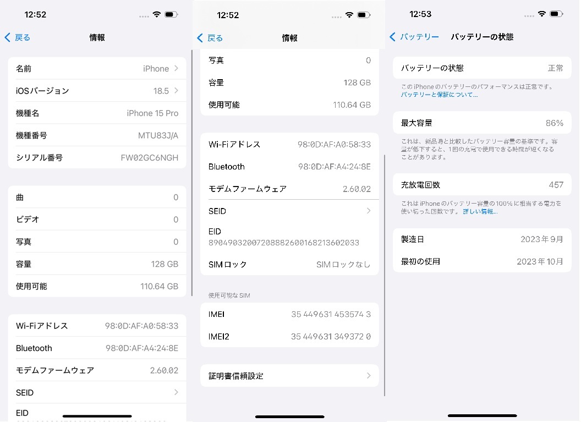This screenshot has height=422, width=581.
Task: Tap the battery status icon on the middle screen
Action: tap(364, 15)
